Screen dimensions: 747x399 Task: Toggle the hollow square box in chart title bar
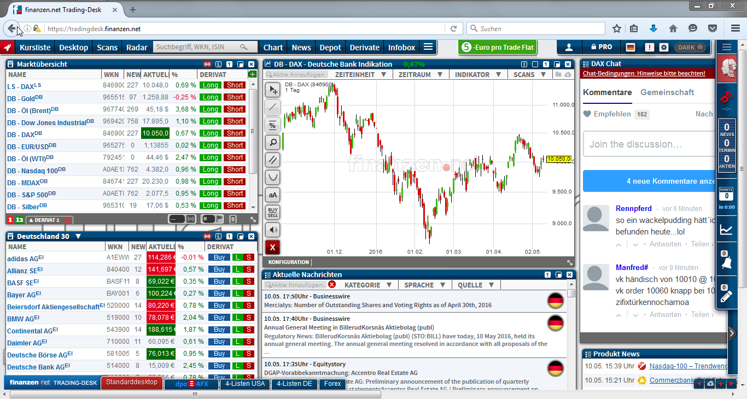tap(535, 64)
